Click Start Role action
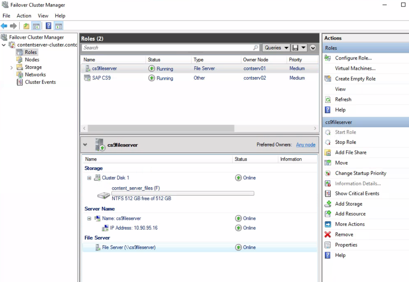This screenshot has height=282, width=409. (x=346, y=132)
